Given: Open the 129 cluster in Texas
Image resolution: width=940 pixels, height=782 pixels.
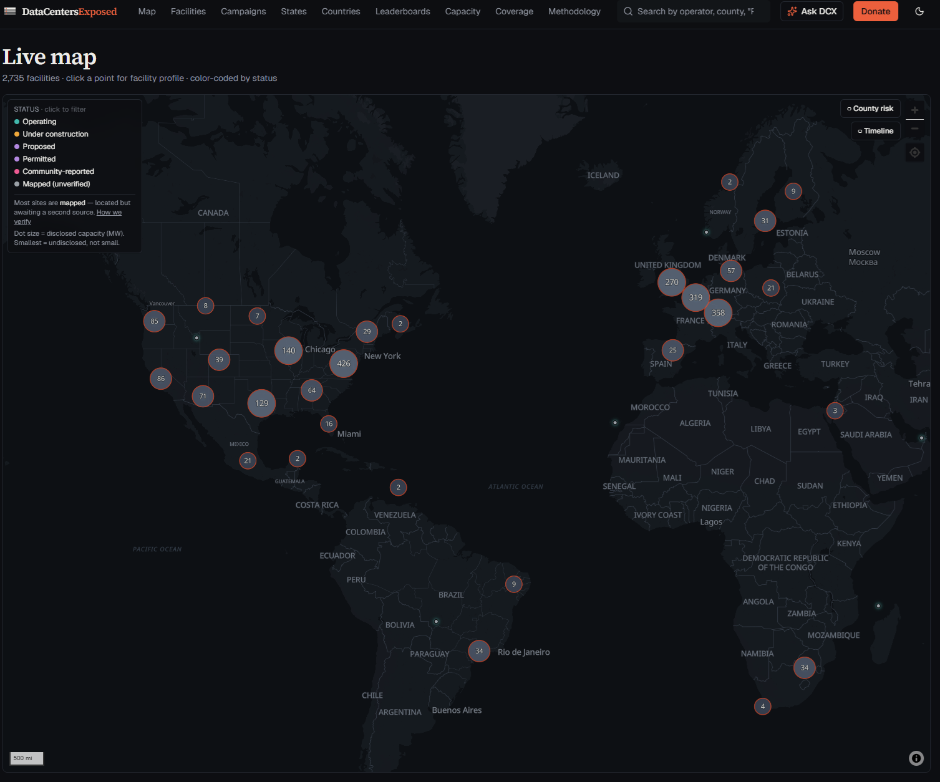Looking at the screenshot, I should 262,403.
